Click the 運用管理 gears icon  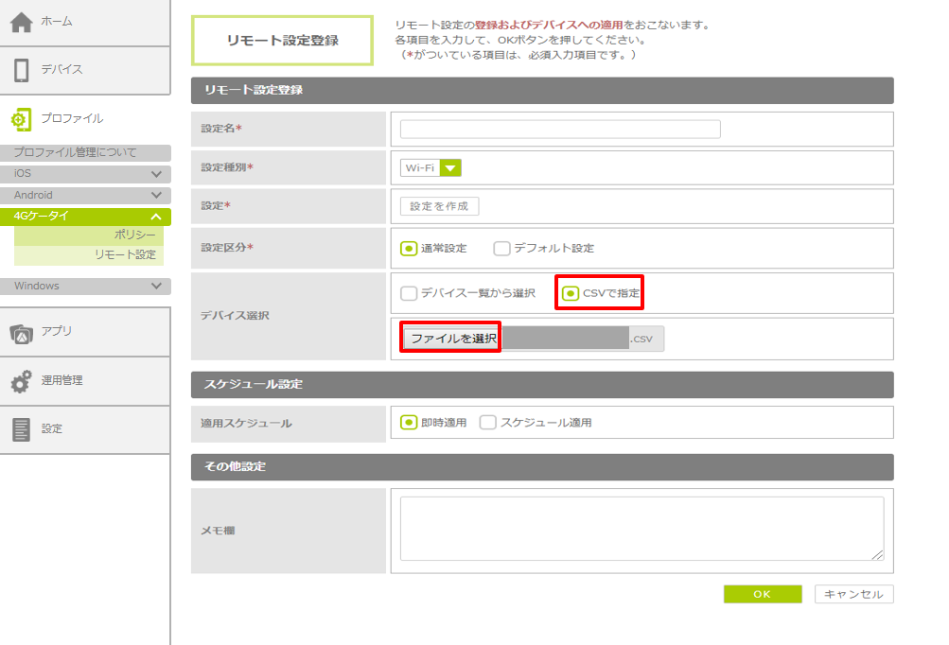(x=21, y=380)
